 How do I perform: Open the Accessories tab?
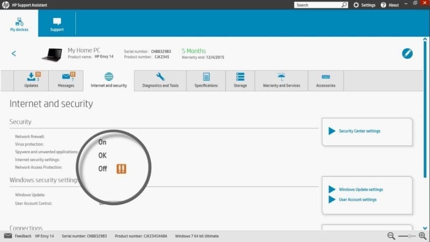pyautogui.click(x=326, y=80)
